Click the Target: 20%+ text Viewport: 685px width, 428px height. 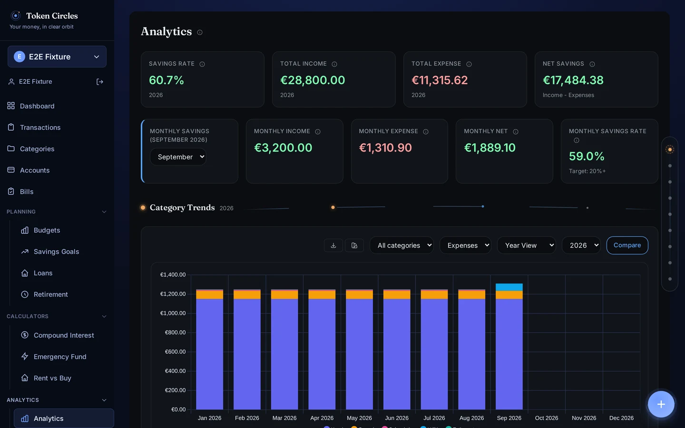coord(587,171)
